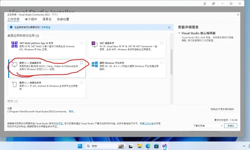Click the .NET 桌面开发 workload icon
Screen dimensions: 250x150
94,44
